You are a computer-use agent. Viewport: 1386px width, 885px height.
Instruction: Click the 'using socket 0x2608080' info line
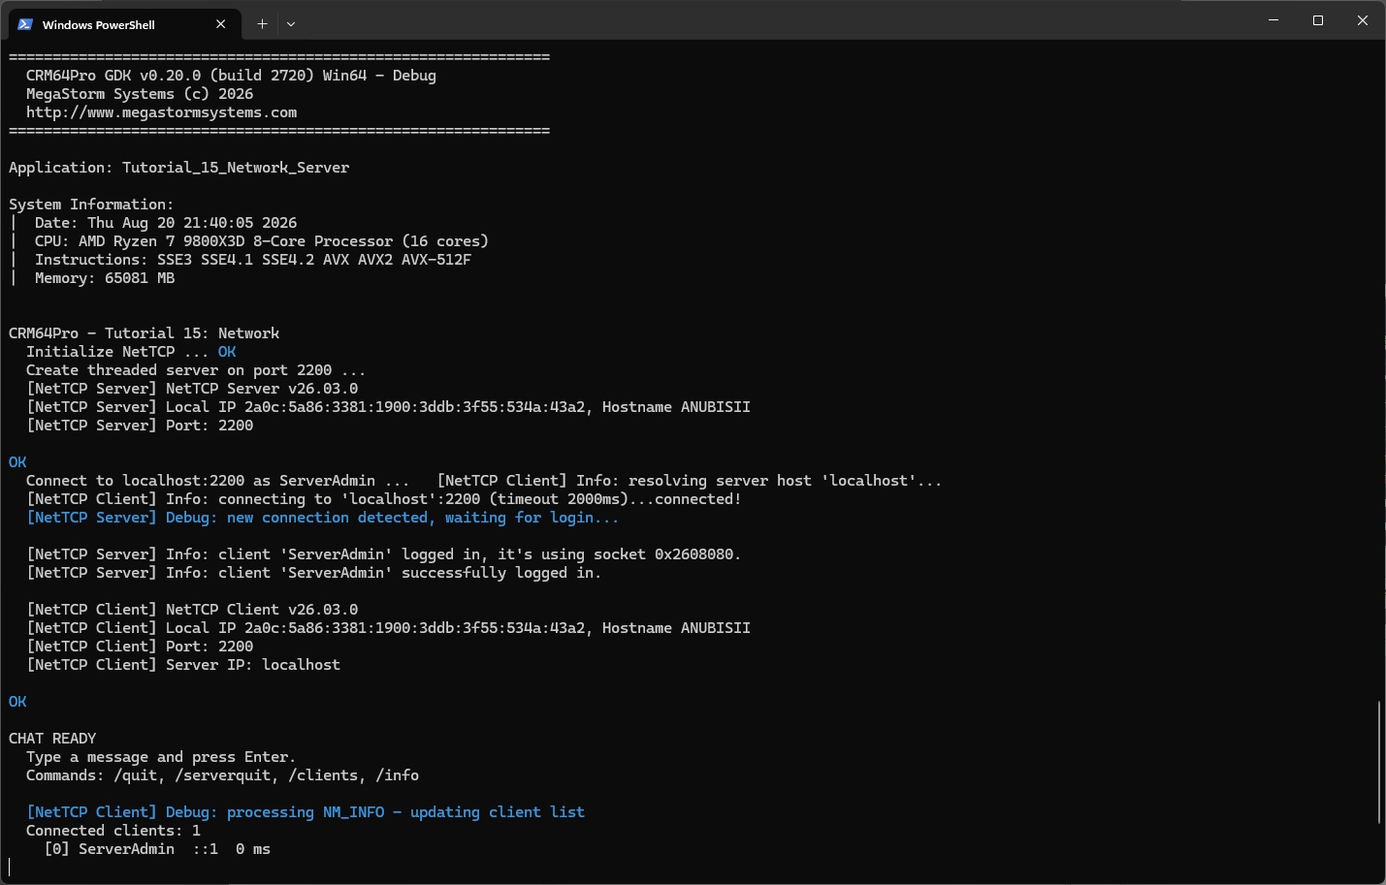384,554
